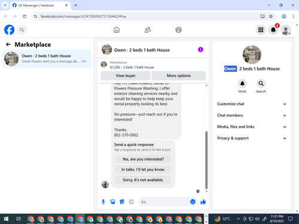Image resolution: width=299 pixels, height=224 pixels.
Task: Click Marketplace listing $1,200 2 beds link
Action: pyautogui.click(x=132, y=67)
